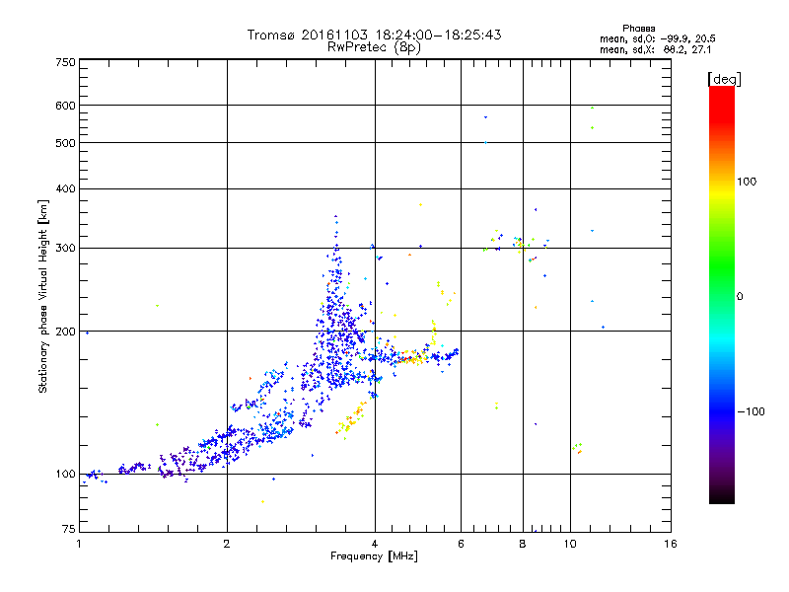This screenshot has width=789, height=592.
Task: Click the black bottom of the phase colorbar
Action: (x=722, y=497)
